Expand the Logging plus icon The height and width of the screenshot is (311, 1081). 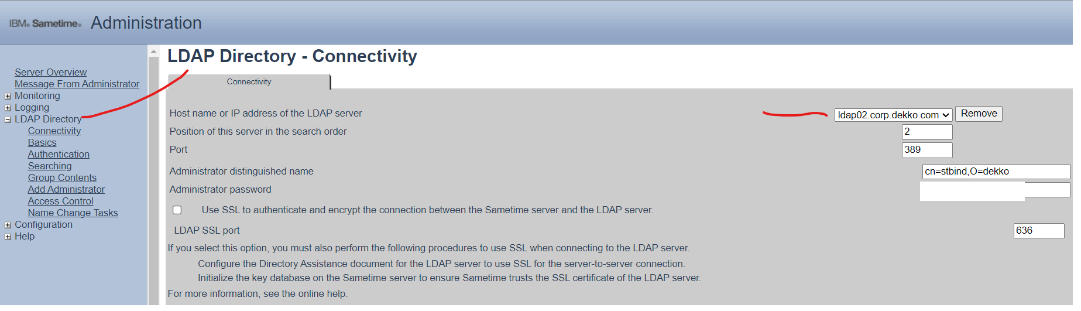(8, 108)
